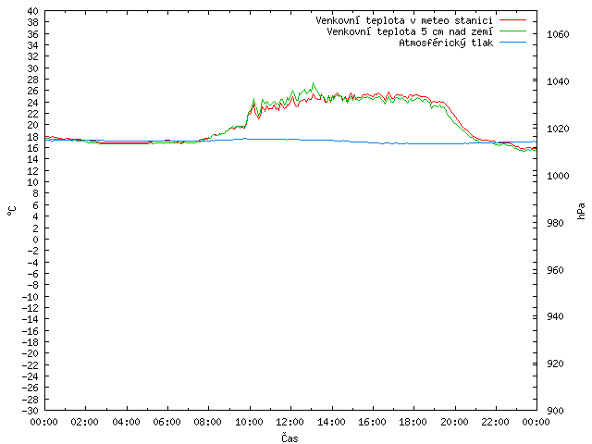The height and width of the screenshot is (444, 592).
Task: Click the 30 °C axis label
Action: point(33,68)
